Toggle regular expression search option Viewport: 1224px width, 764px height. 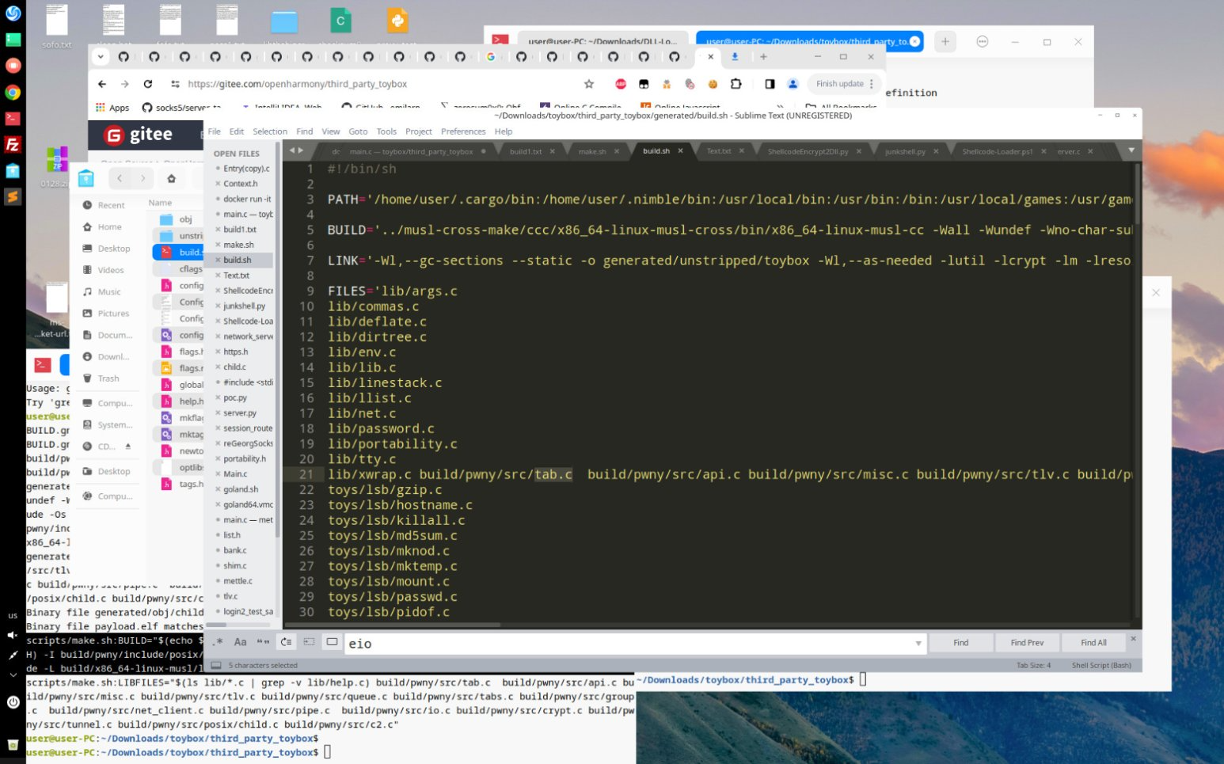pyautogui.click(x=219, y=642)
